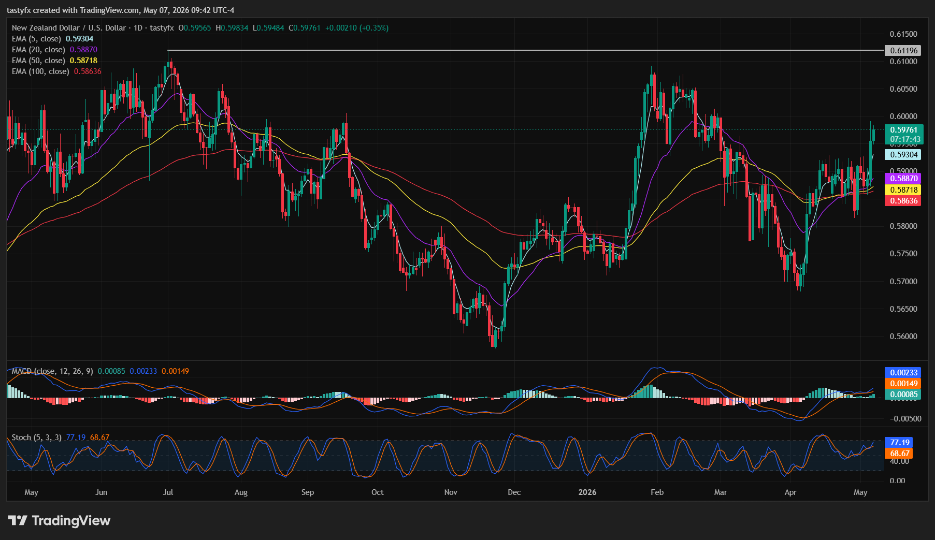The image size is (935, 540).
Task: Click the teal 0.00085 MACD axis label
Action: click(x=903, y=395)
